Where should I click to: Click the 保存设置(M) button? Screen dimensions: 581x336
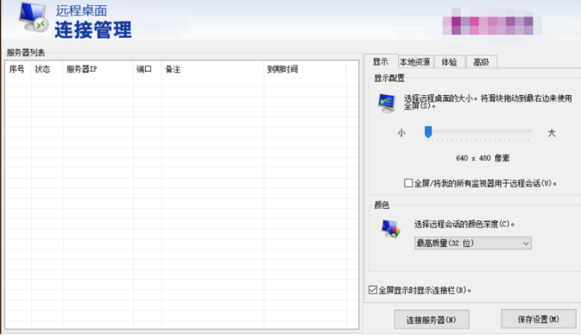coord(533,319)
